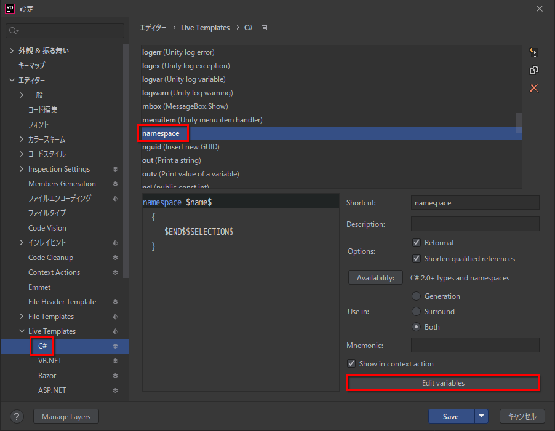The width and height of the screenshot is (555, 431).
Task: Open Emmet settings page
Action: (x=39, y=287)
